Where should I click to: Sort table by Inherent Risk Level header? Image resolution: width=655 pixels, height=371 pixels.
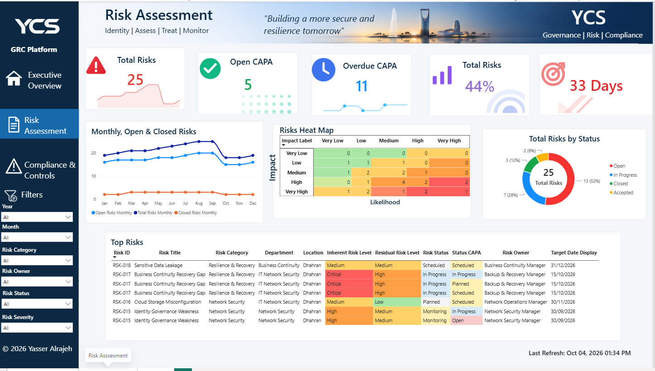349,253
